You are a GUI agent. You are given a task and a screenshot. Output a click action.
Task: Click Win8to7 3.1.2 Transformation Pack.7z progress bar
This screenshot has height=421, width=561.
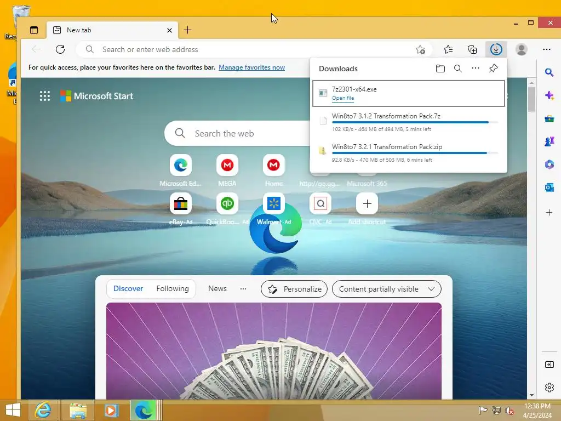pos(415,122)
